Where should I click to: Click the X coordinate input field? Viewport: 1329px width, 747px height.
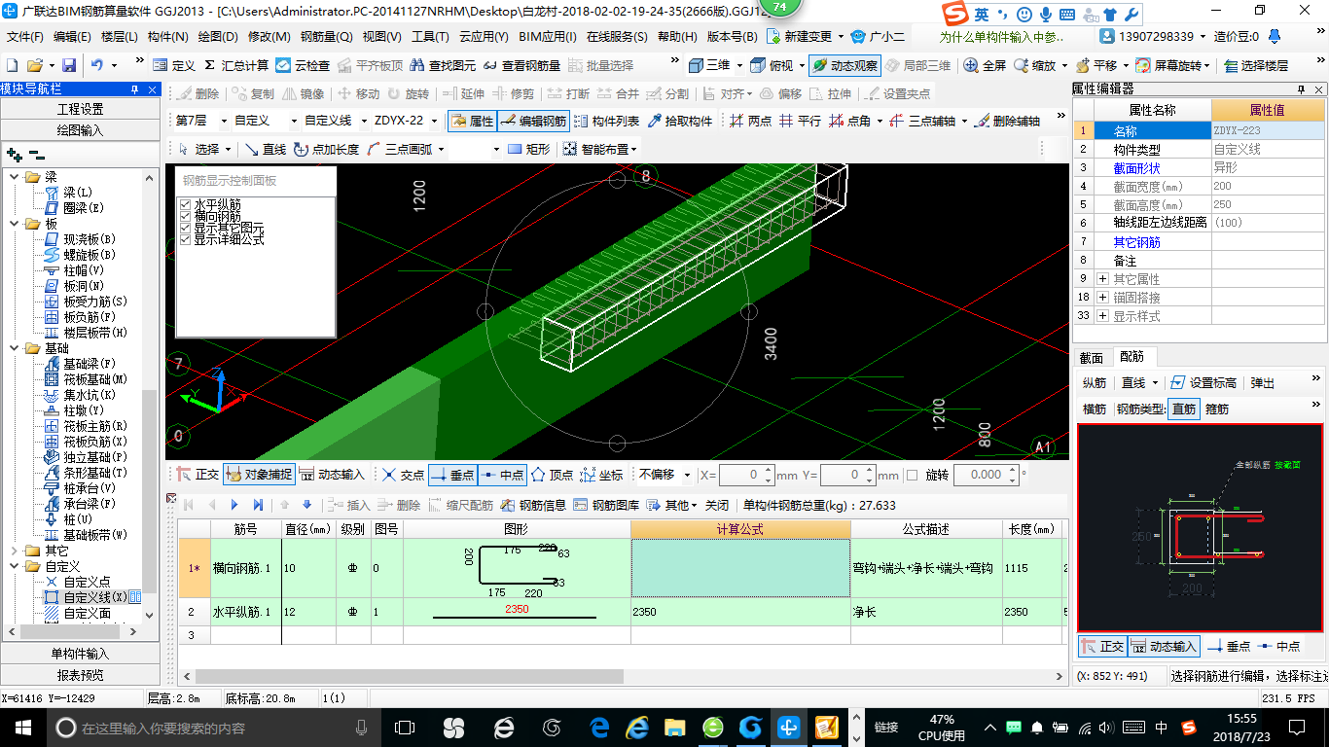pyautogui.click(x=746, y=475)
